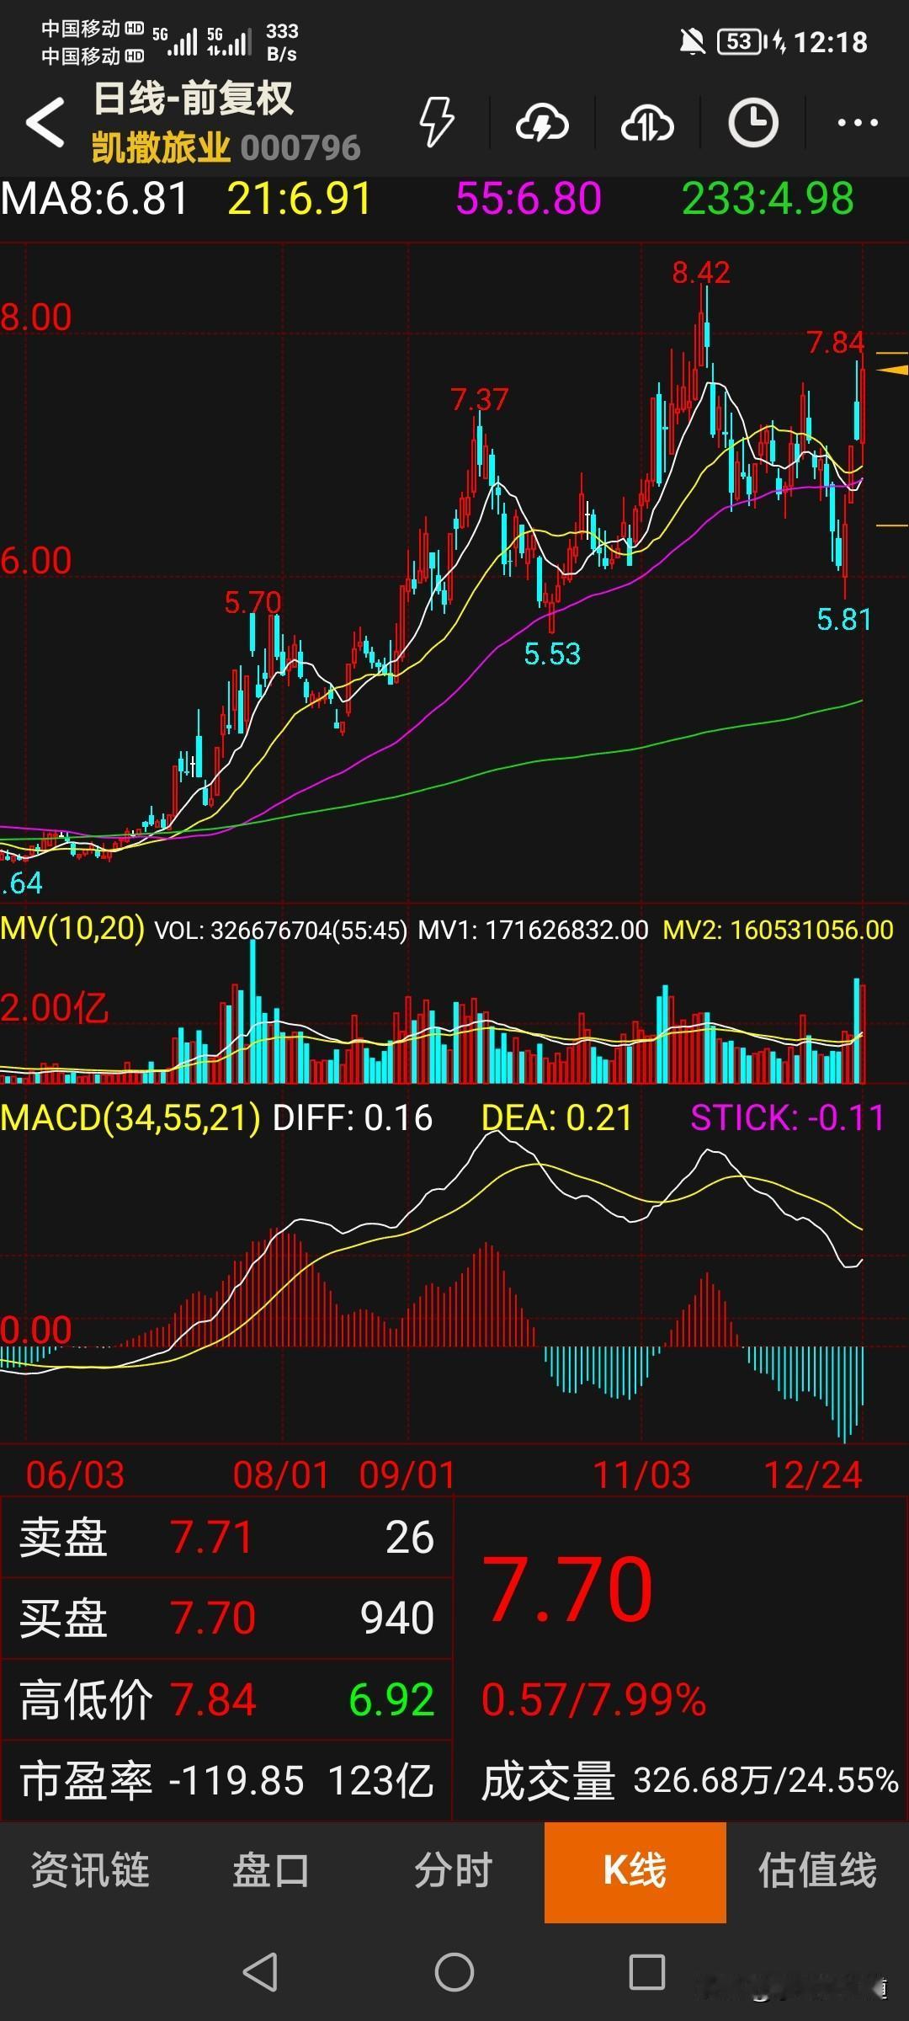The height and width of the screenshot is (2021, 909).
Task: Tap the 12/24 date label
Action: pos(813,1475)
